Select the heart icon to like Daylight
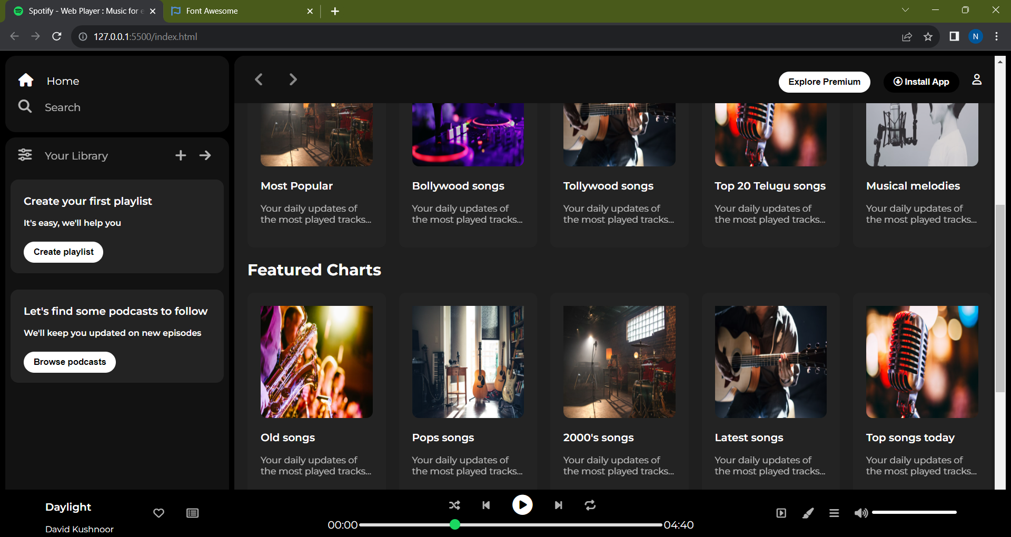Image resolution: width=1011 pixels, height=537 pixels. coord(158,513)
